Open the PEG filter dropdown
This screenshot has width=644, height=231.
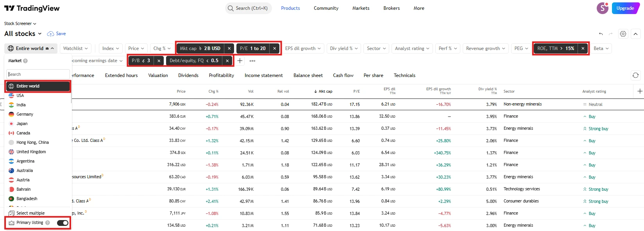point(521,48)
